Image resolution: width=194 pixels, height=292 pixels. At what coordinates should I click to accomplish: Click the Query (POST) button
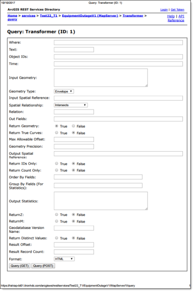coord(43,266)
